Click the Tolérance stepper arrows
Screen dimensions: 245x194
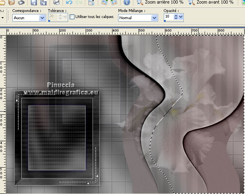[60, 16]
